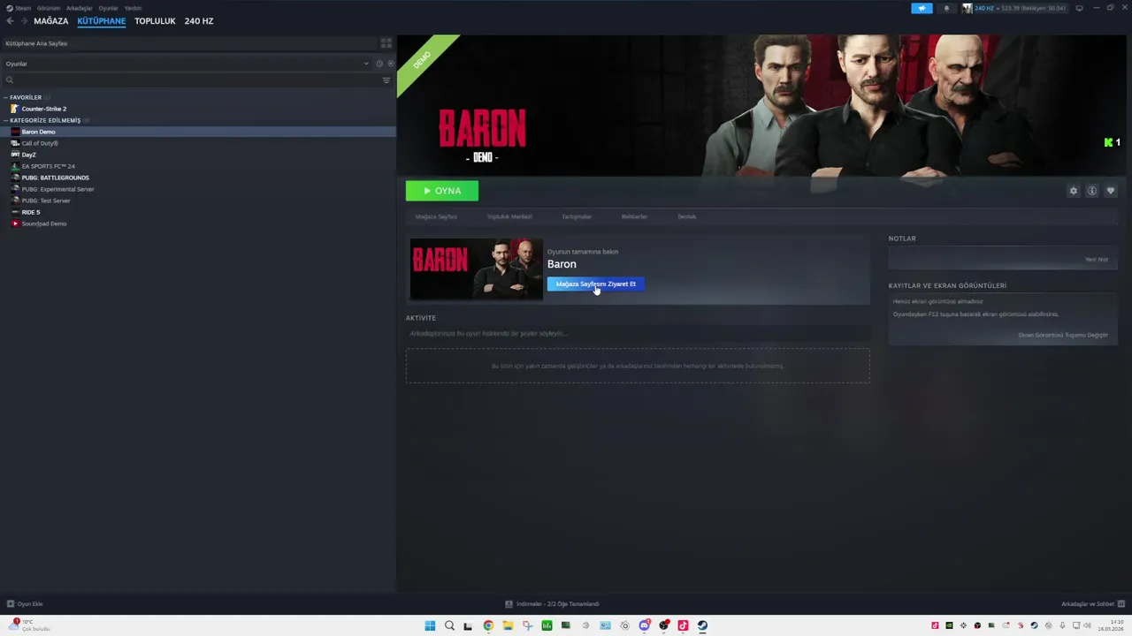
Task: Collapse the FAVORİLER category
Action: tap(26, 97)
